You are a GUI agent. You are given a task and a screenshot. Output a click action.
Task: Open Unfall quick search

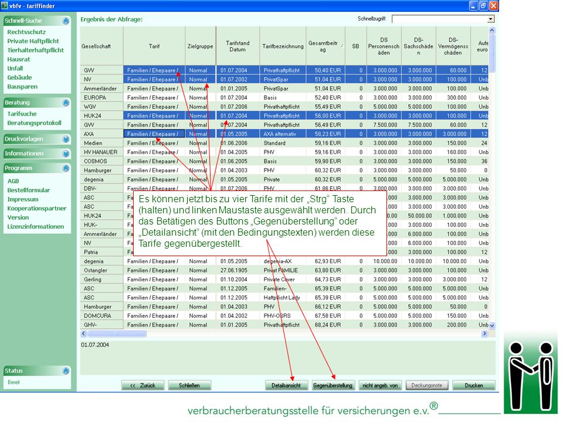[x=15, y=68]
